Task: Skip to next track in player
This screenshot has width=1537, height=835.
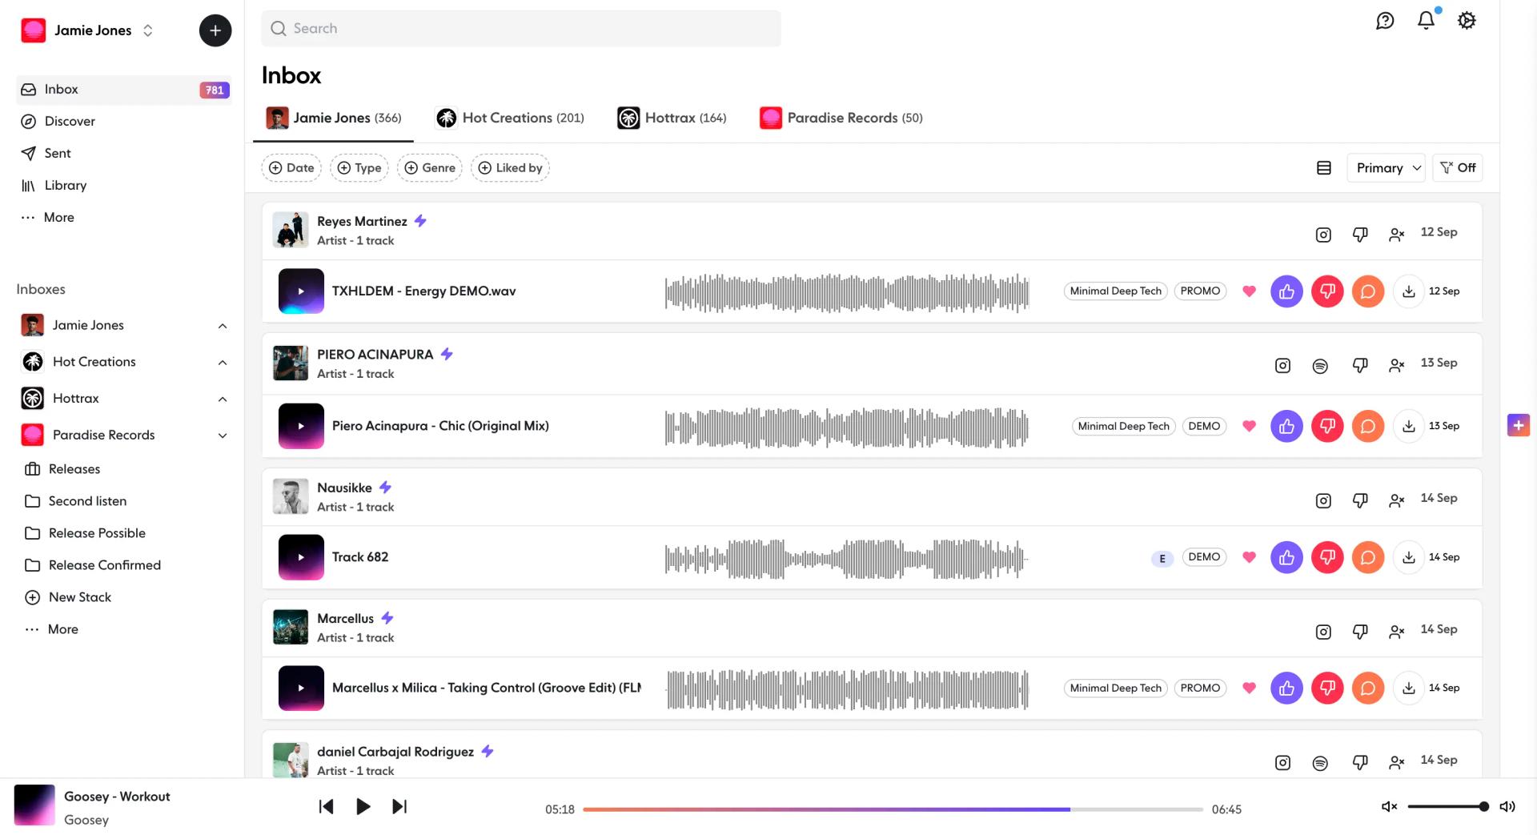Action: [x=399, y=806]
